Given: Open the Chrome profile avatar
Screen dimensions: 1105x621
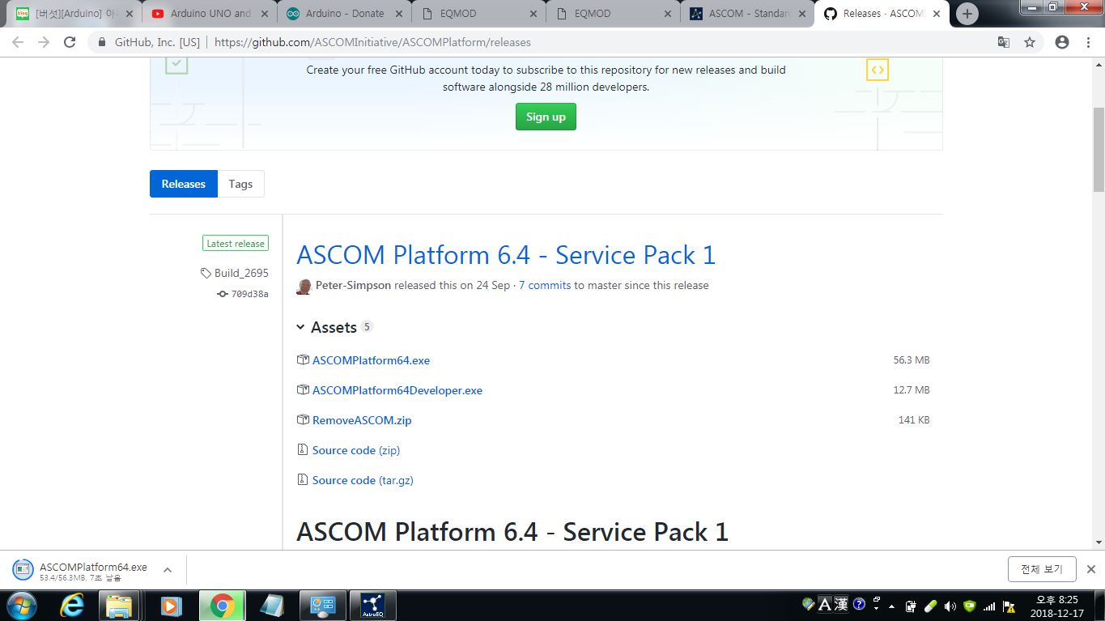Looking at the screenshot, I should (1062, 42).
